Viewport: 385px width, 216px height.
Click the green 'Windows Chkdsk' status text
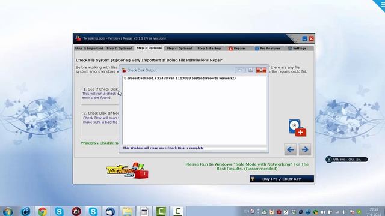pos(100,143)
